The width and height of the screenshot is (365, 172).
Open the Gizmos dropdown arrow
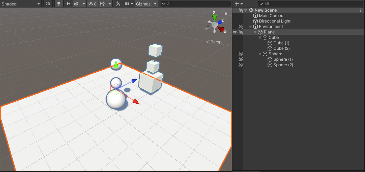point(155,4)
